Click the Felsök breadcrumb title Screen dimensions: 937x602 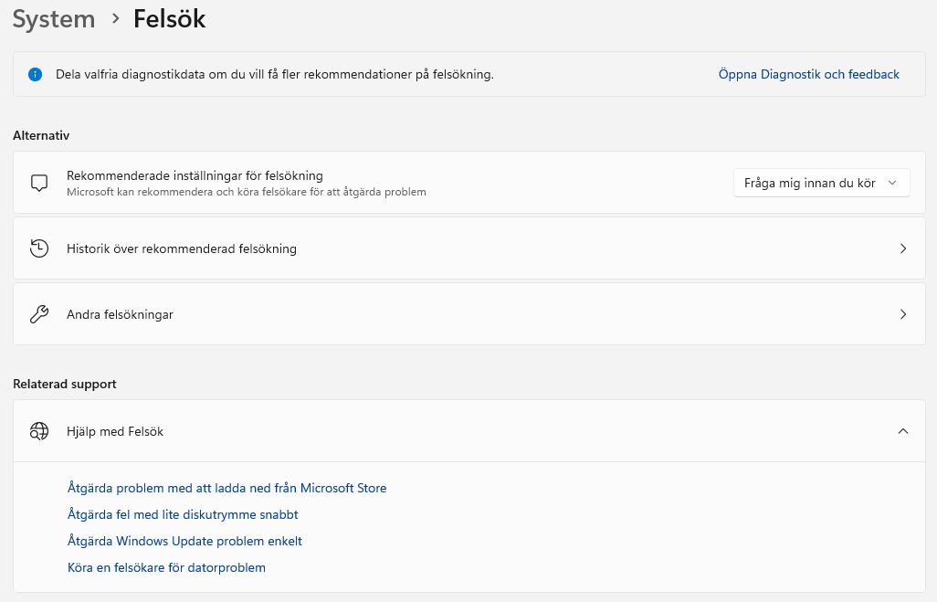click(169, 19)
